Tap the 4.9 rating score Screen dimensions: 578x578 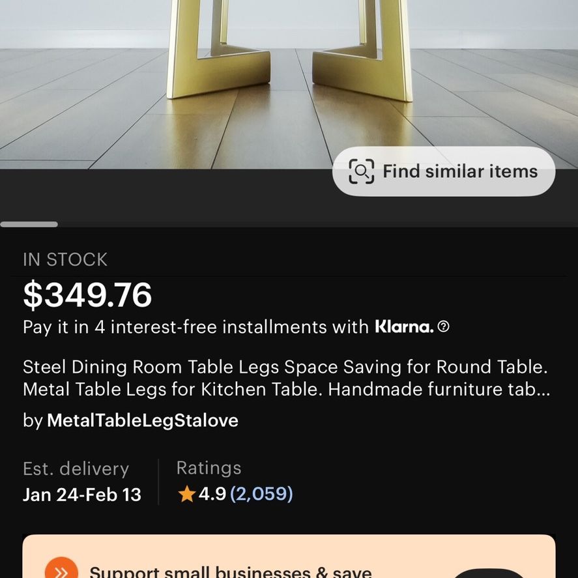click(212, 494)
